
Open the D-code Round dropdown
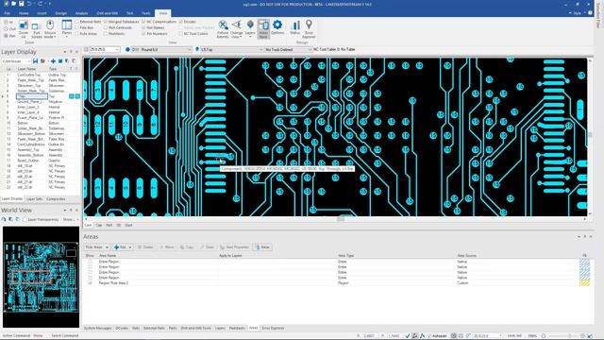point(189,49)
